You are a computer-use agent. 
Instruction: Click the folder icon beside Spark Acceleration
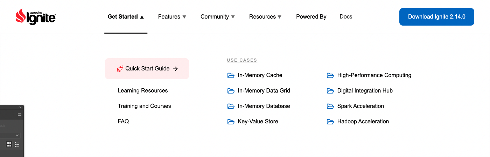(330, 106)
